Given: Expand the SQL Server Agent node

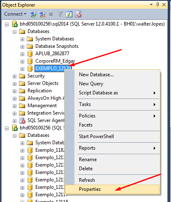Looking at the screenshot, I should point(14,121).
